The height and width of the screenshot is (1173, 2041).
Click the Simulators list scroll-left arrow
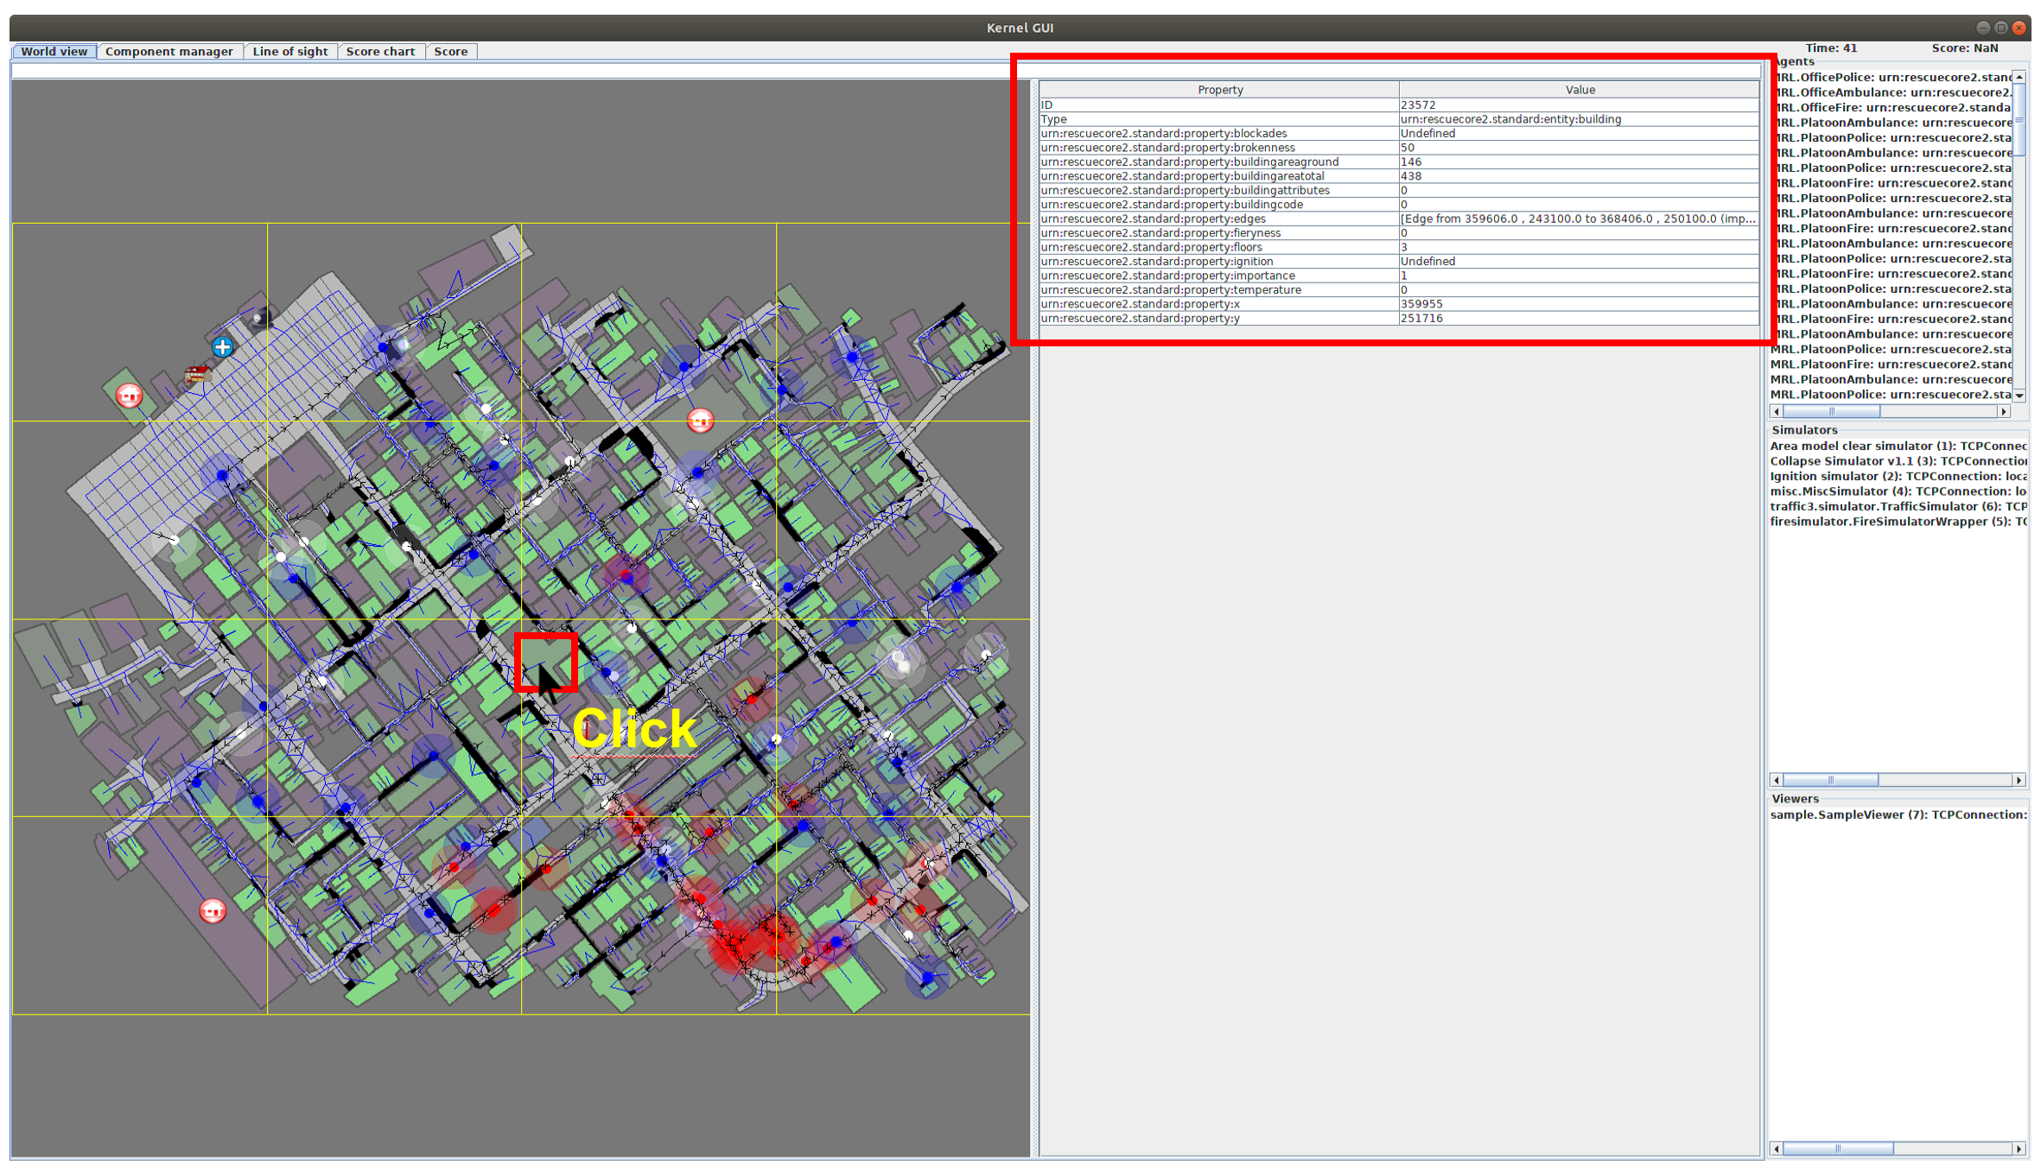[x=1777, y=780]
